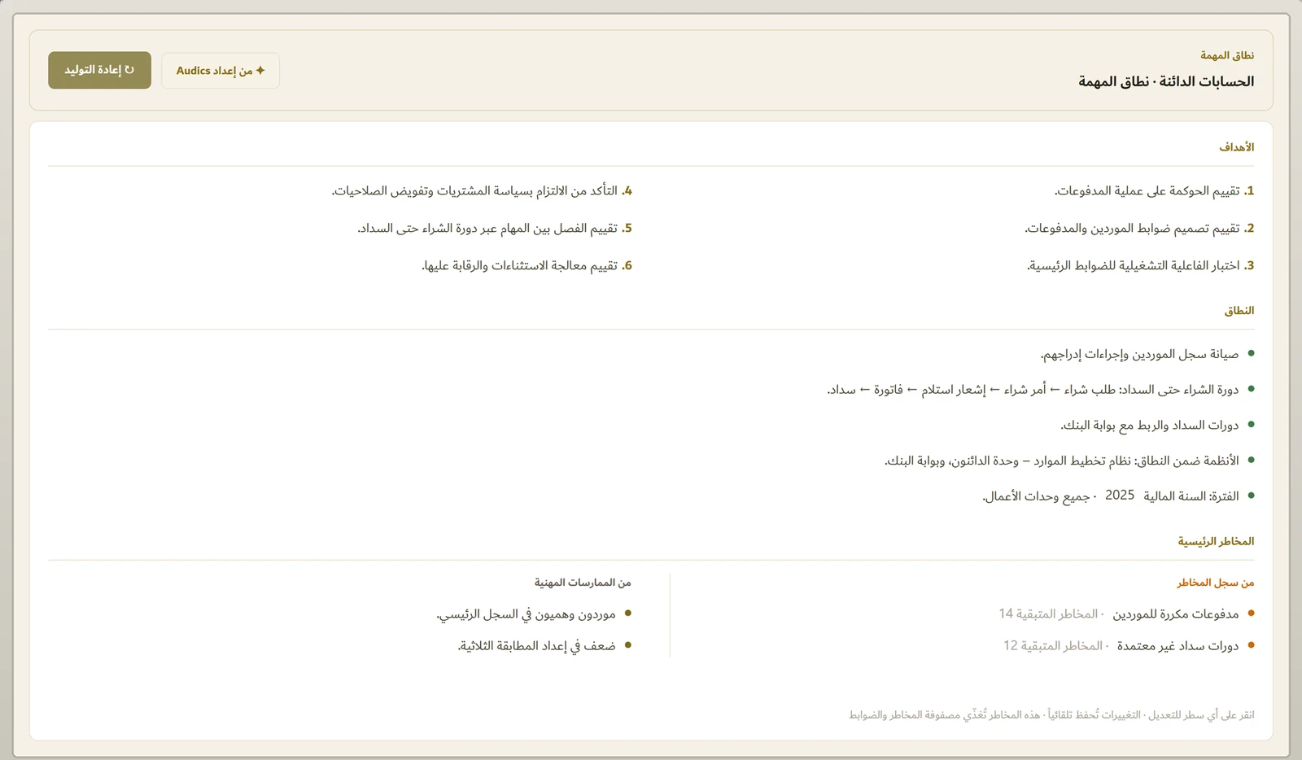Screen dimensions: 1302x760
Task: Click residual risk value المخاطر المتبقية 12
Action: [x=1053, y=645]
